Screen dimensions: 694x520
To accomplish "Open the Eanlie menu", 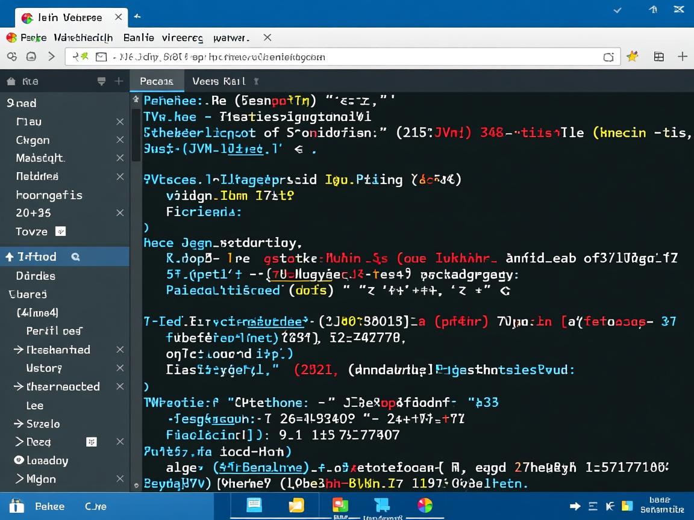I will pos(139,37).
